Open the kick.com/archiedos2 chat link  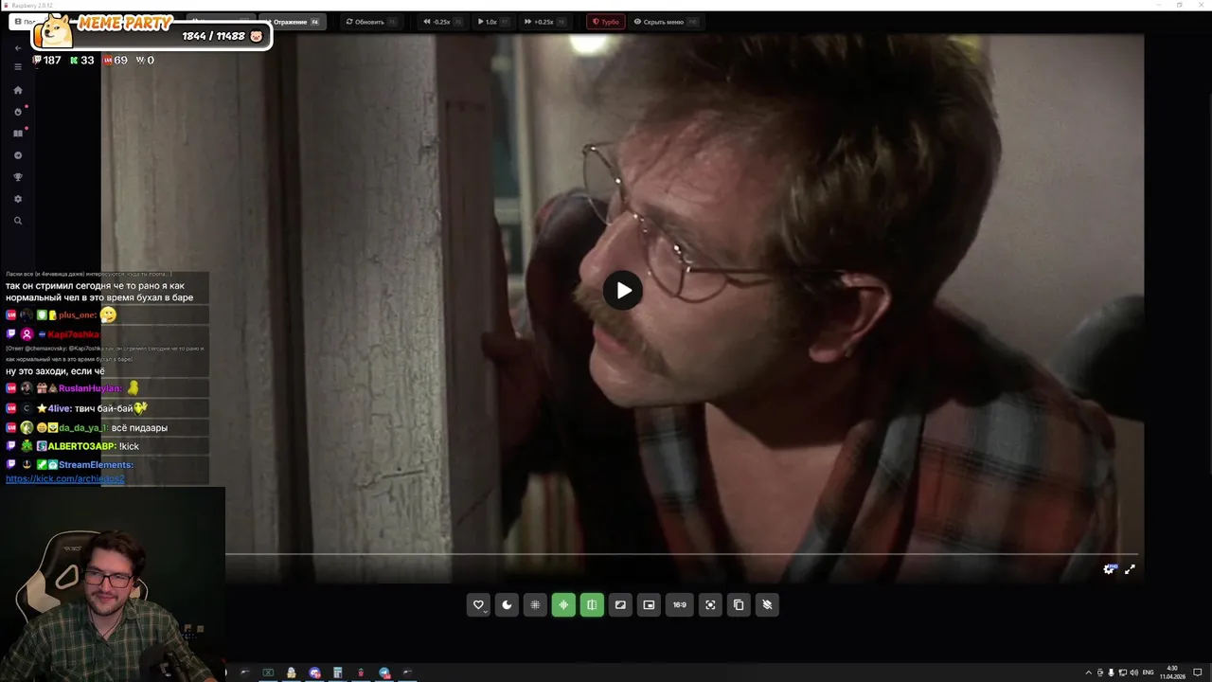(64, 479)
